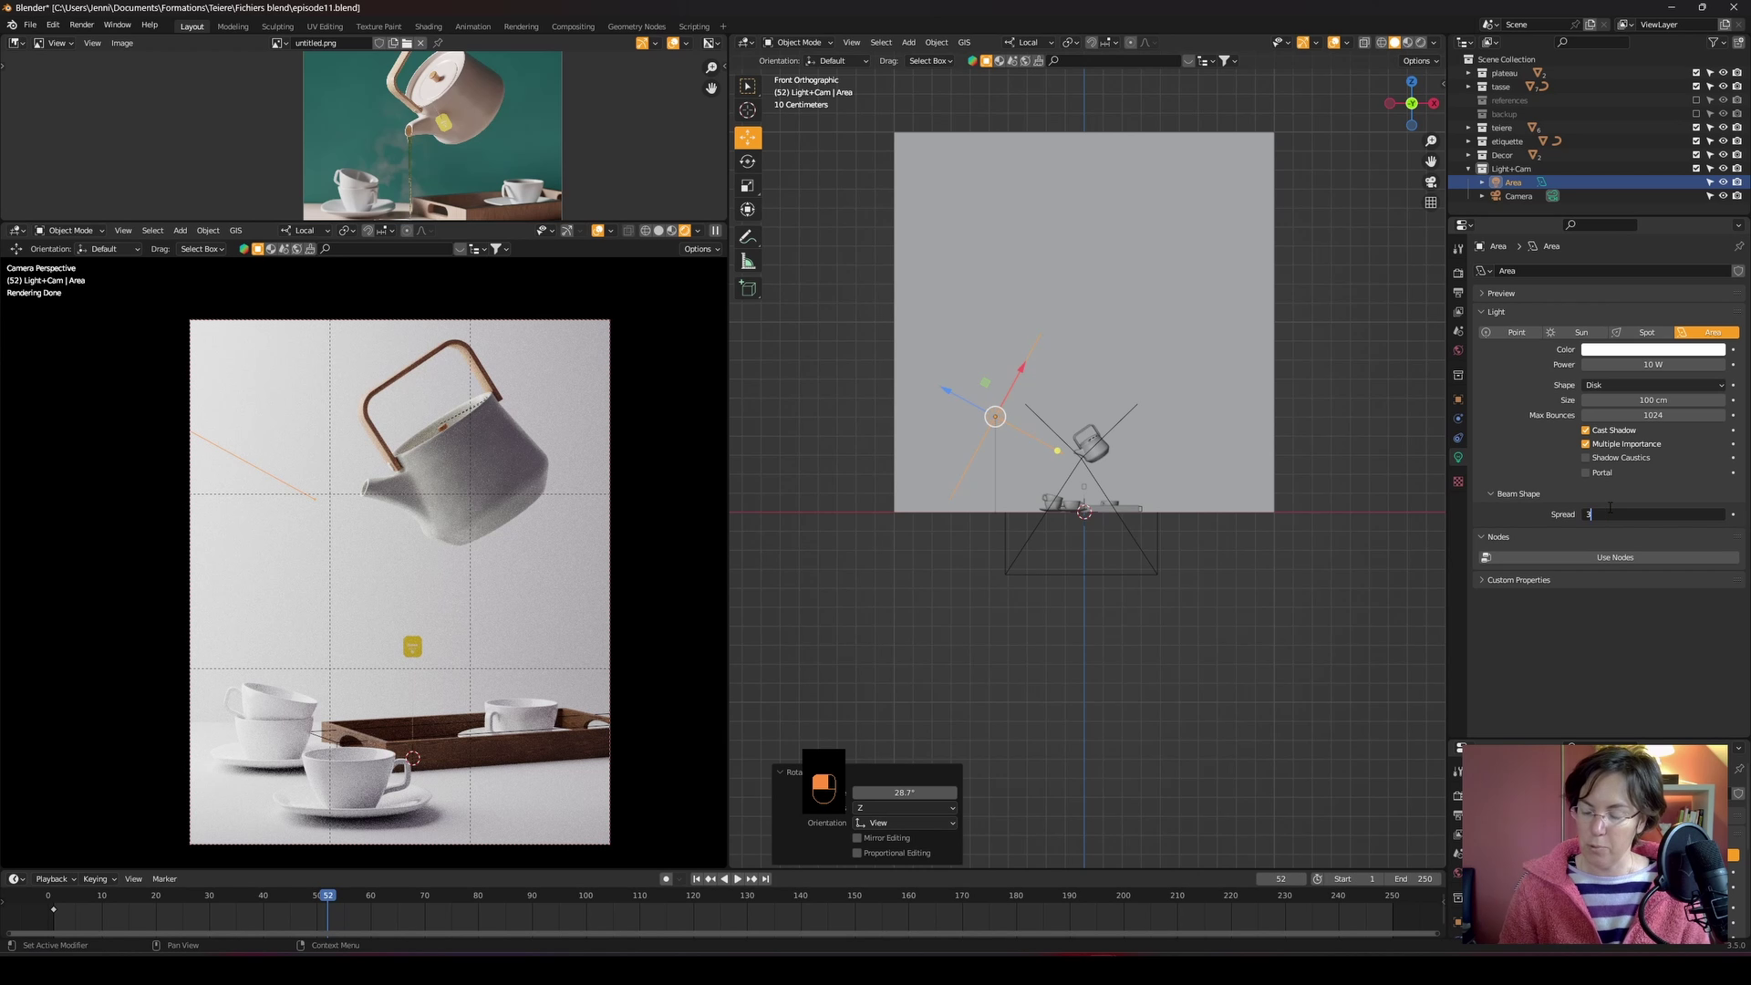This screenshot has width=1751, height=985.
Task: Expand the Preview panel section
Action: pos(1500,294)
